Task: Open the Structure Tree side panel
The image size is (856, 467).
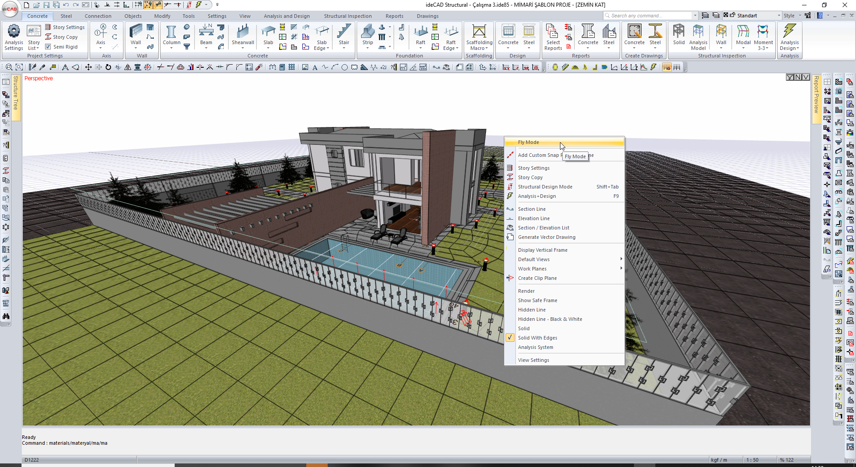Action: pos(16,94)
